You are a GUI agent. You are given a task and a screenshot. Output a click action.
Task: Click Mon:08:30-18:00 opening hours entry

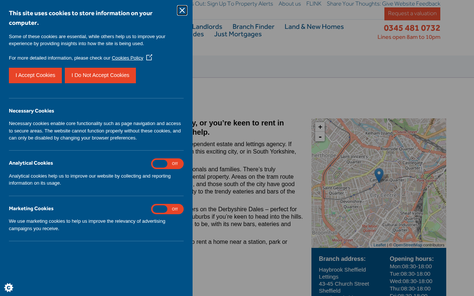tap(411, 266)
